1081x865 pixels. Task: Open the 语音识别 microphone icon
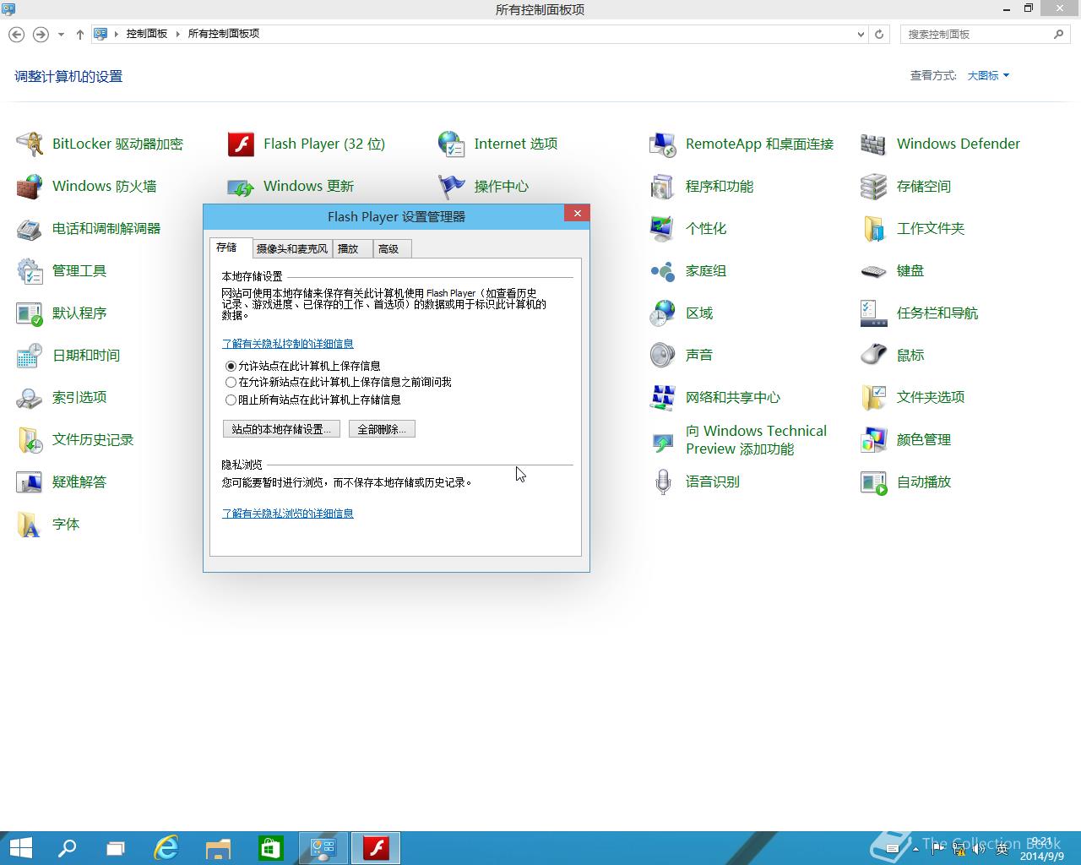(663, 481)
